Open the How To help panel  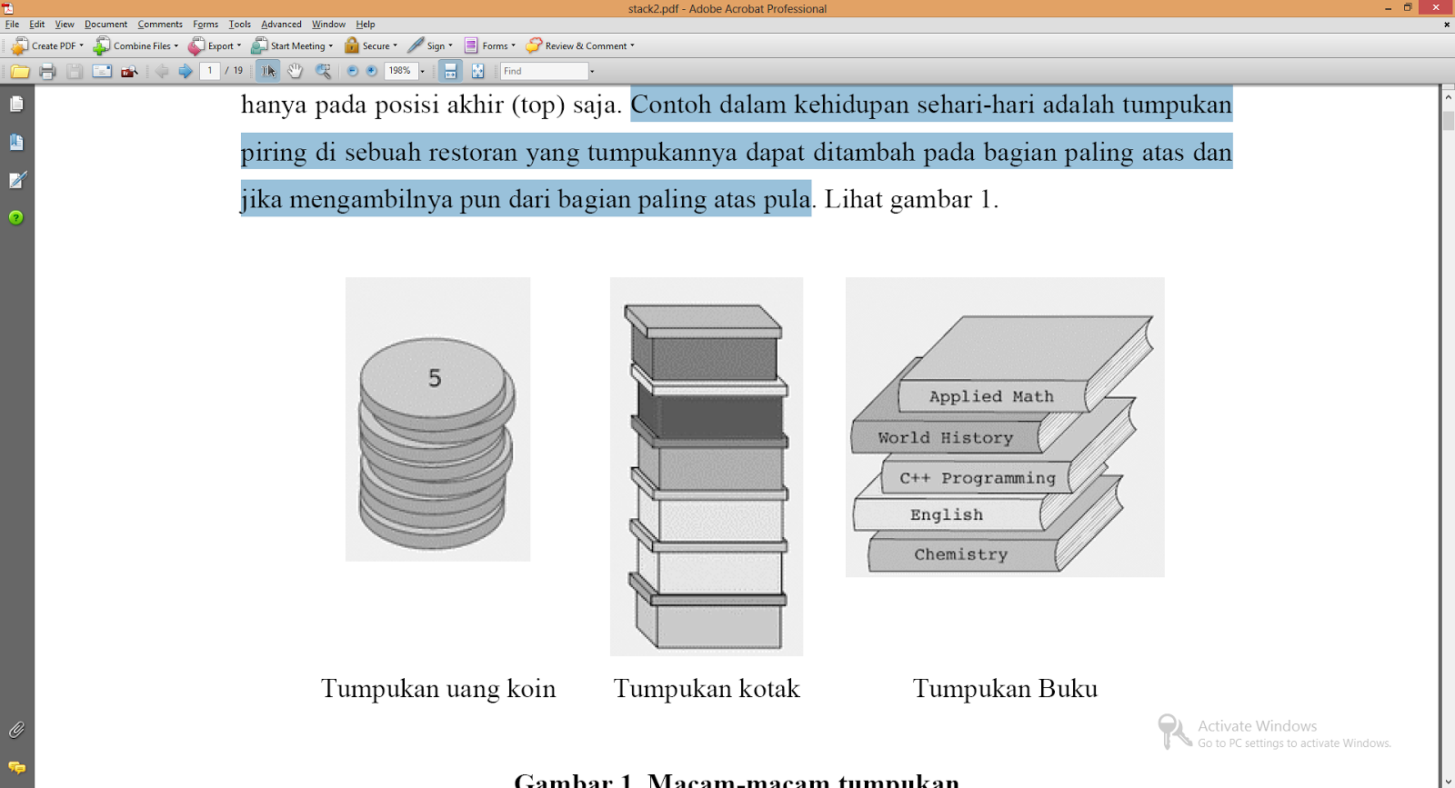pos(16,218)
